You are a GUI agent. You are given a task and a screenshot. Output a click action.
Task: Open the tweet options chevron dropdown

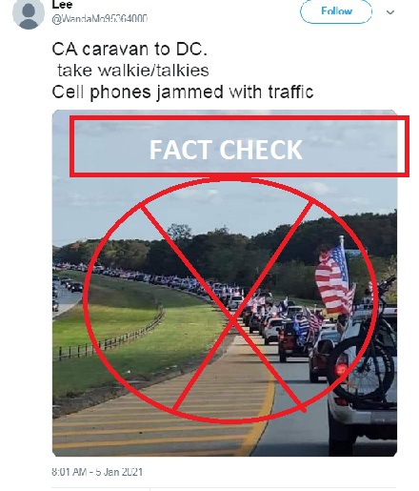pyautogui.click(x=390, y=12)
